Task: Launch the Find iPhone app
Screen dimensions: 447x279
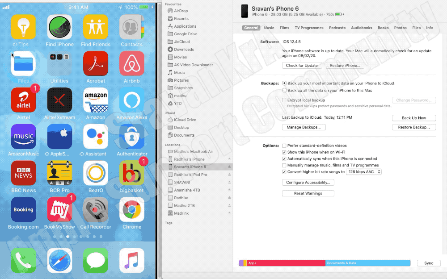Action: [x=59, y=27]
